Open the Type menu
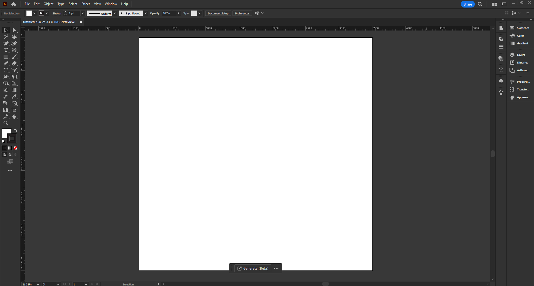534x286 pixels. click(x=61, y=4)
